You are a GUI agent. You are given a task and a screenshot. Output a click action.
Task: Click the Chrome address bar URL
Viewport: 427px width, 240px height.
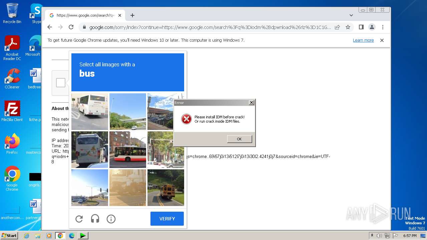coord(210,27)
